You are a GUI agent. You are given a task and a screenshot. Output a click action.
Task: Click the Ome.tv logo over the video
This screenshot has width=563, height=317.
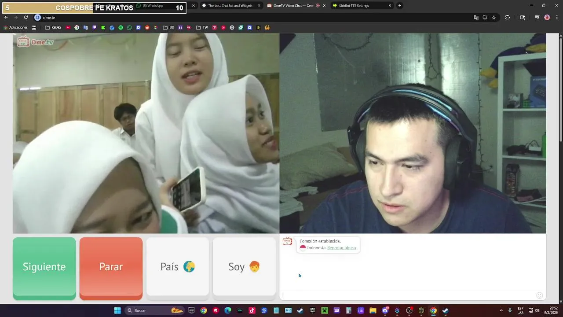pyautogui.click(x=35, y=42)
